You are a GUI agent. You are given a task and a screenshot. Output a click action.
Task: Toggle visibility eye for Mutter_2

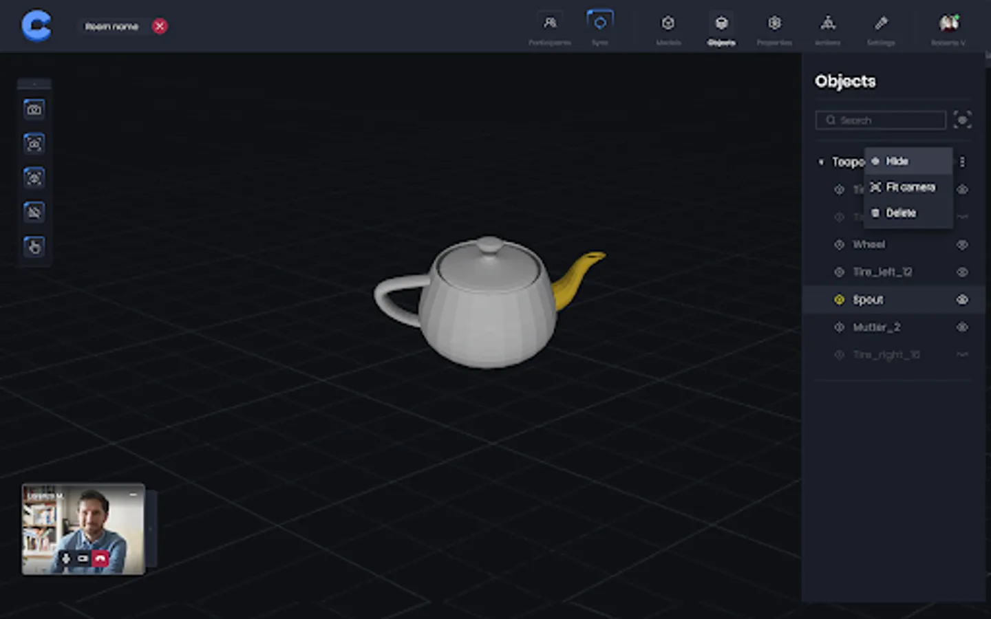pyautogui.click(x=962, y=327)
